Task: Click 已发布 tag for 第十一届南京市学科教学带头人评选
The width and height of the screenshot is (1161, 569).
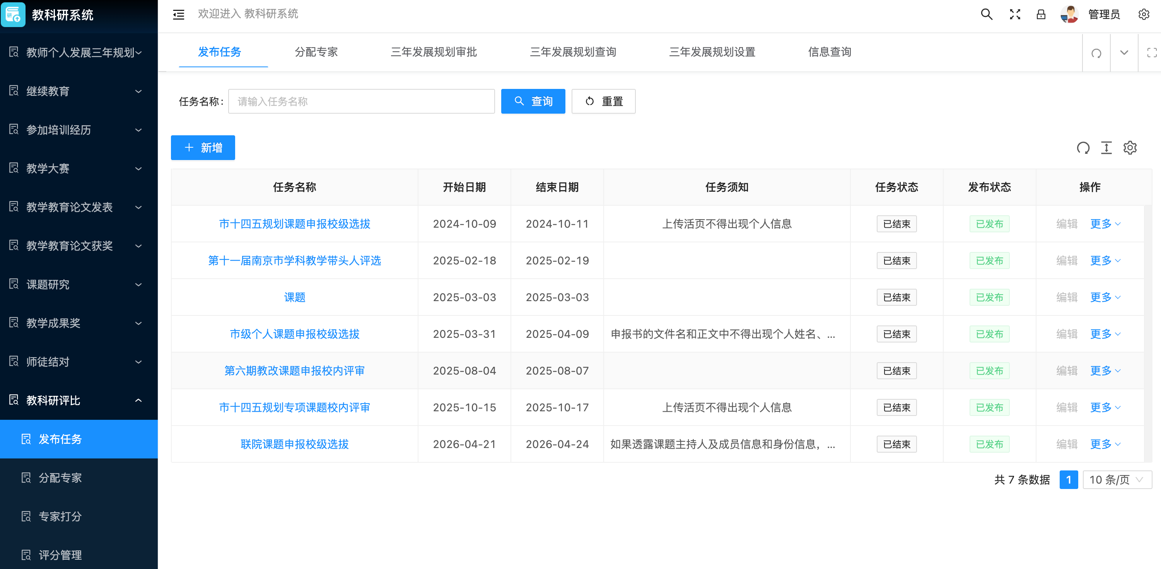Action: 989,261
